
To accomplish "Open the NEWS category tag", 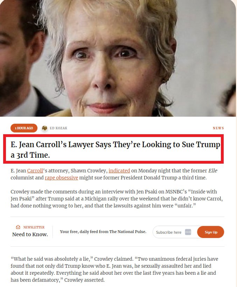I will point(218,128).
